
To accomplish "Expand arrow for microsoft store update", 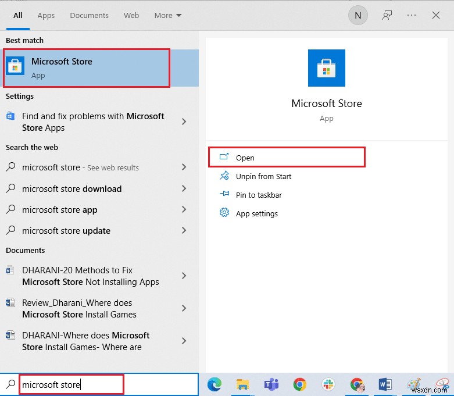I will 184,231.
